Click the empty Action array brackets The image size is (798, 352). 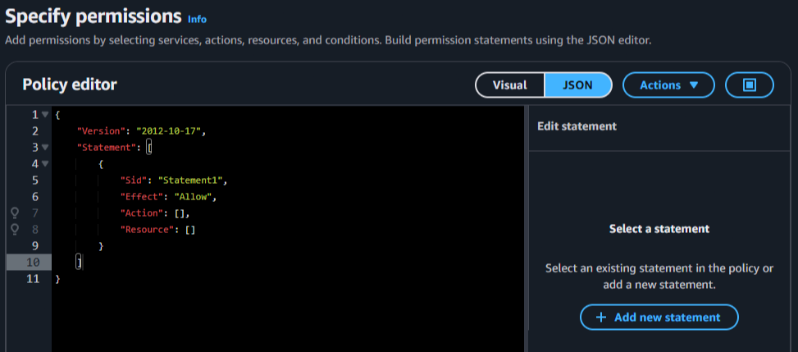180,213
